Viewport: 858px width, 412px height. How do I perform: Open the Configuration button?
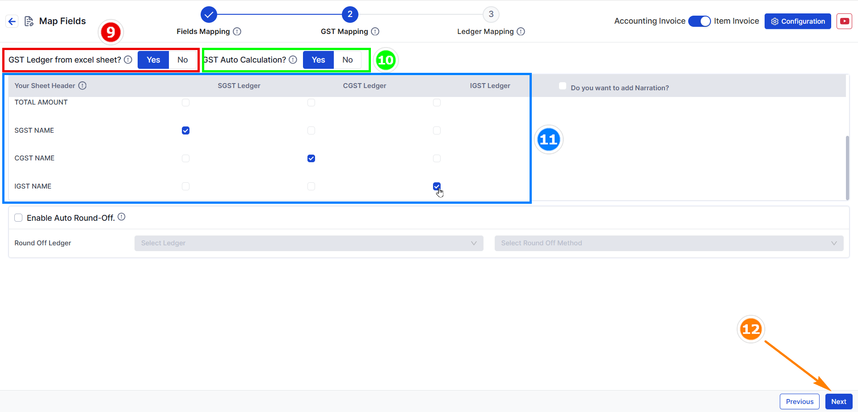pyautogui.click(x=798, y=21)
